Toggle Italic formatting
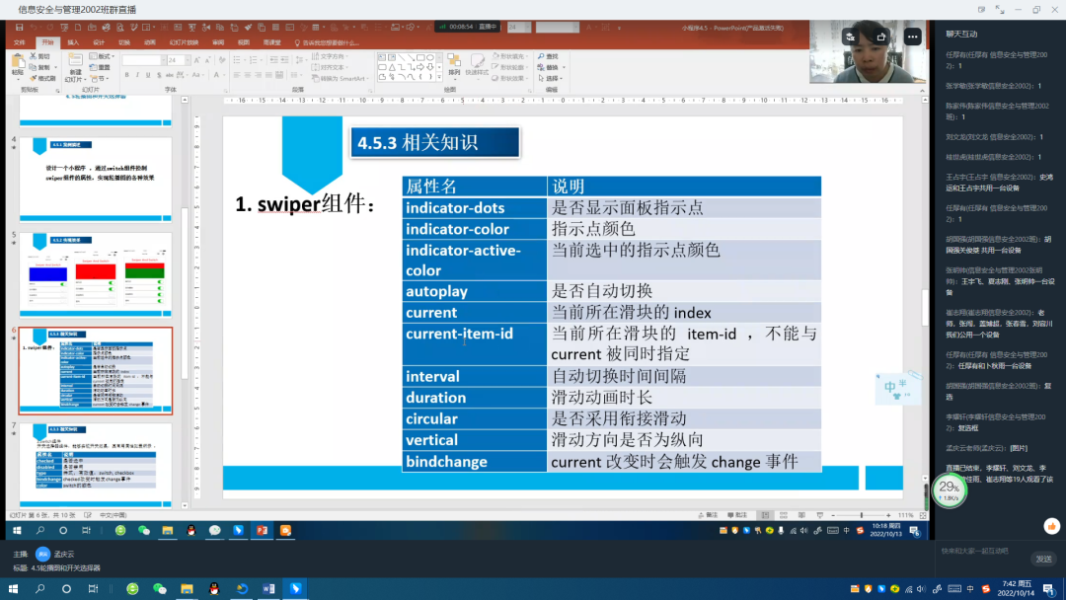The height and width of the screenshot is (600, 1066). tap(137, 75)
